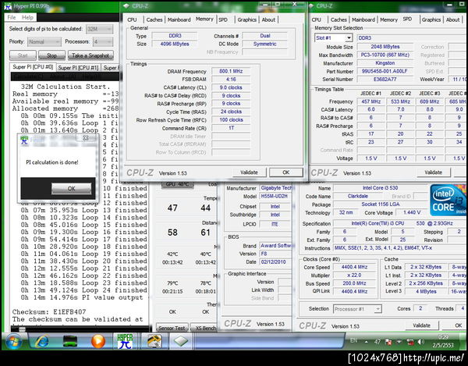Open the taskbar clock showing 2/5/2553
The image size is (468, 366).
(442, 341)
